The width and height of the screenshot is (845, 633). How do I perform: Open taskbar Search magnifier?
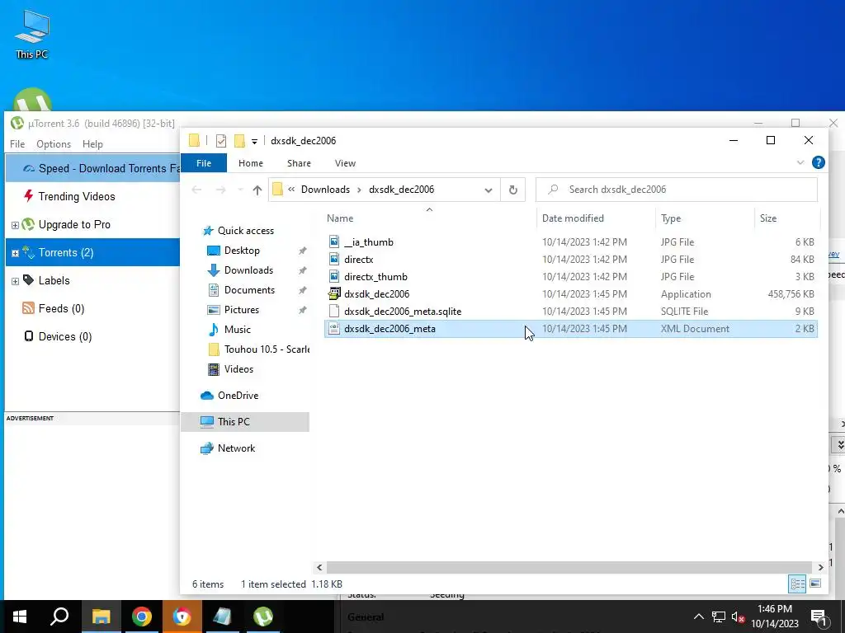(59, 617)
